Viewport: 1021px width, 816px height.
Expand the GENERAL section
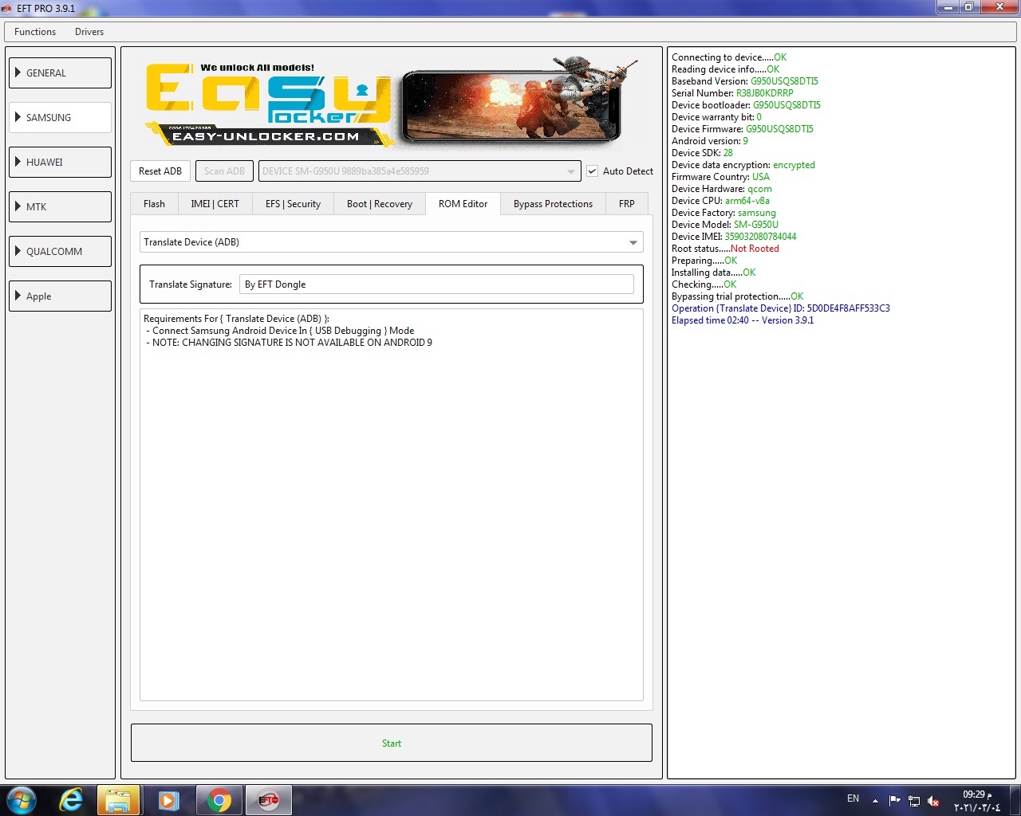(x=60, y=73)
